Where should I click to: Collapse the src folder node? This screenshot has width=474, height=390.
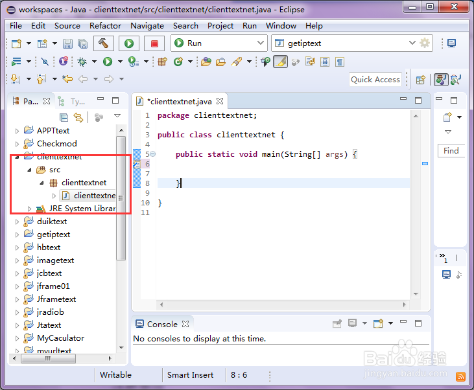pos(29,170)
